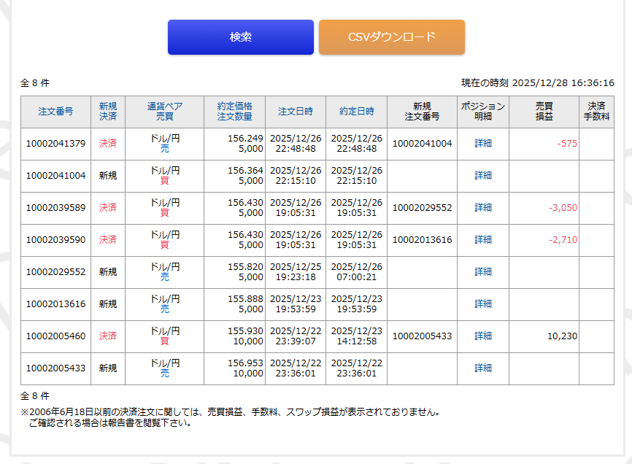Click the 売買損益 column header
The height and width of the screenshot is (464, 632).
pos(544,112)
